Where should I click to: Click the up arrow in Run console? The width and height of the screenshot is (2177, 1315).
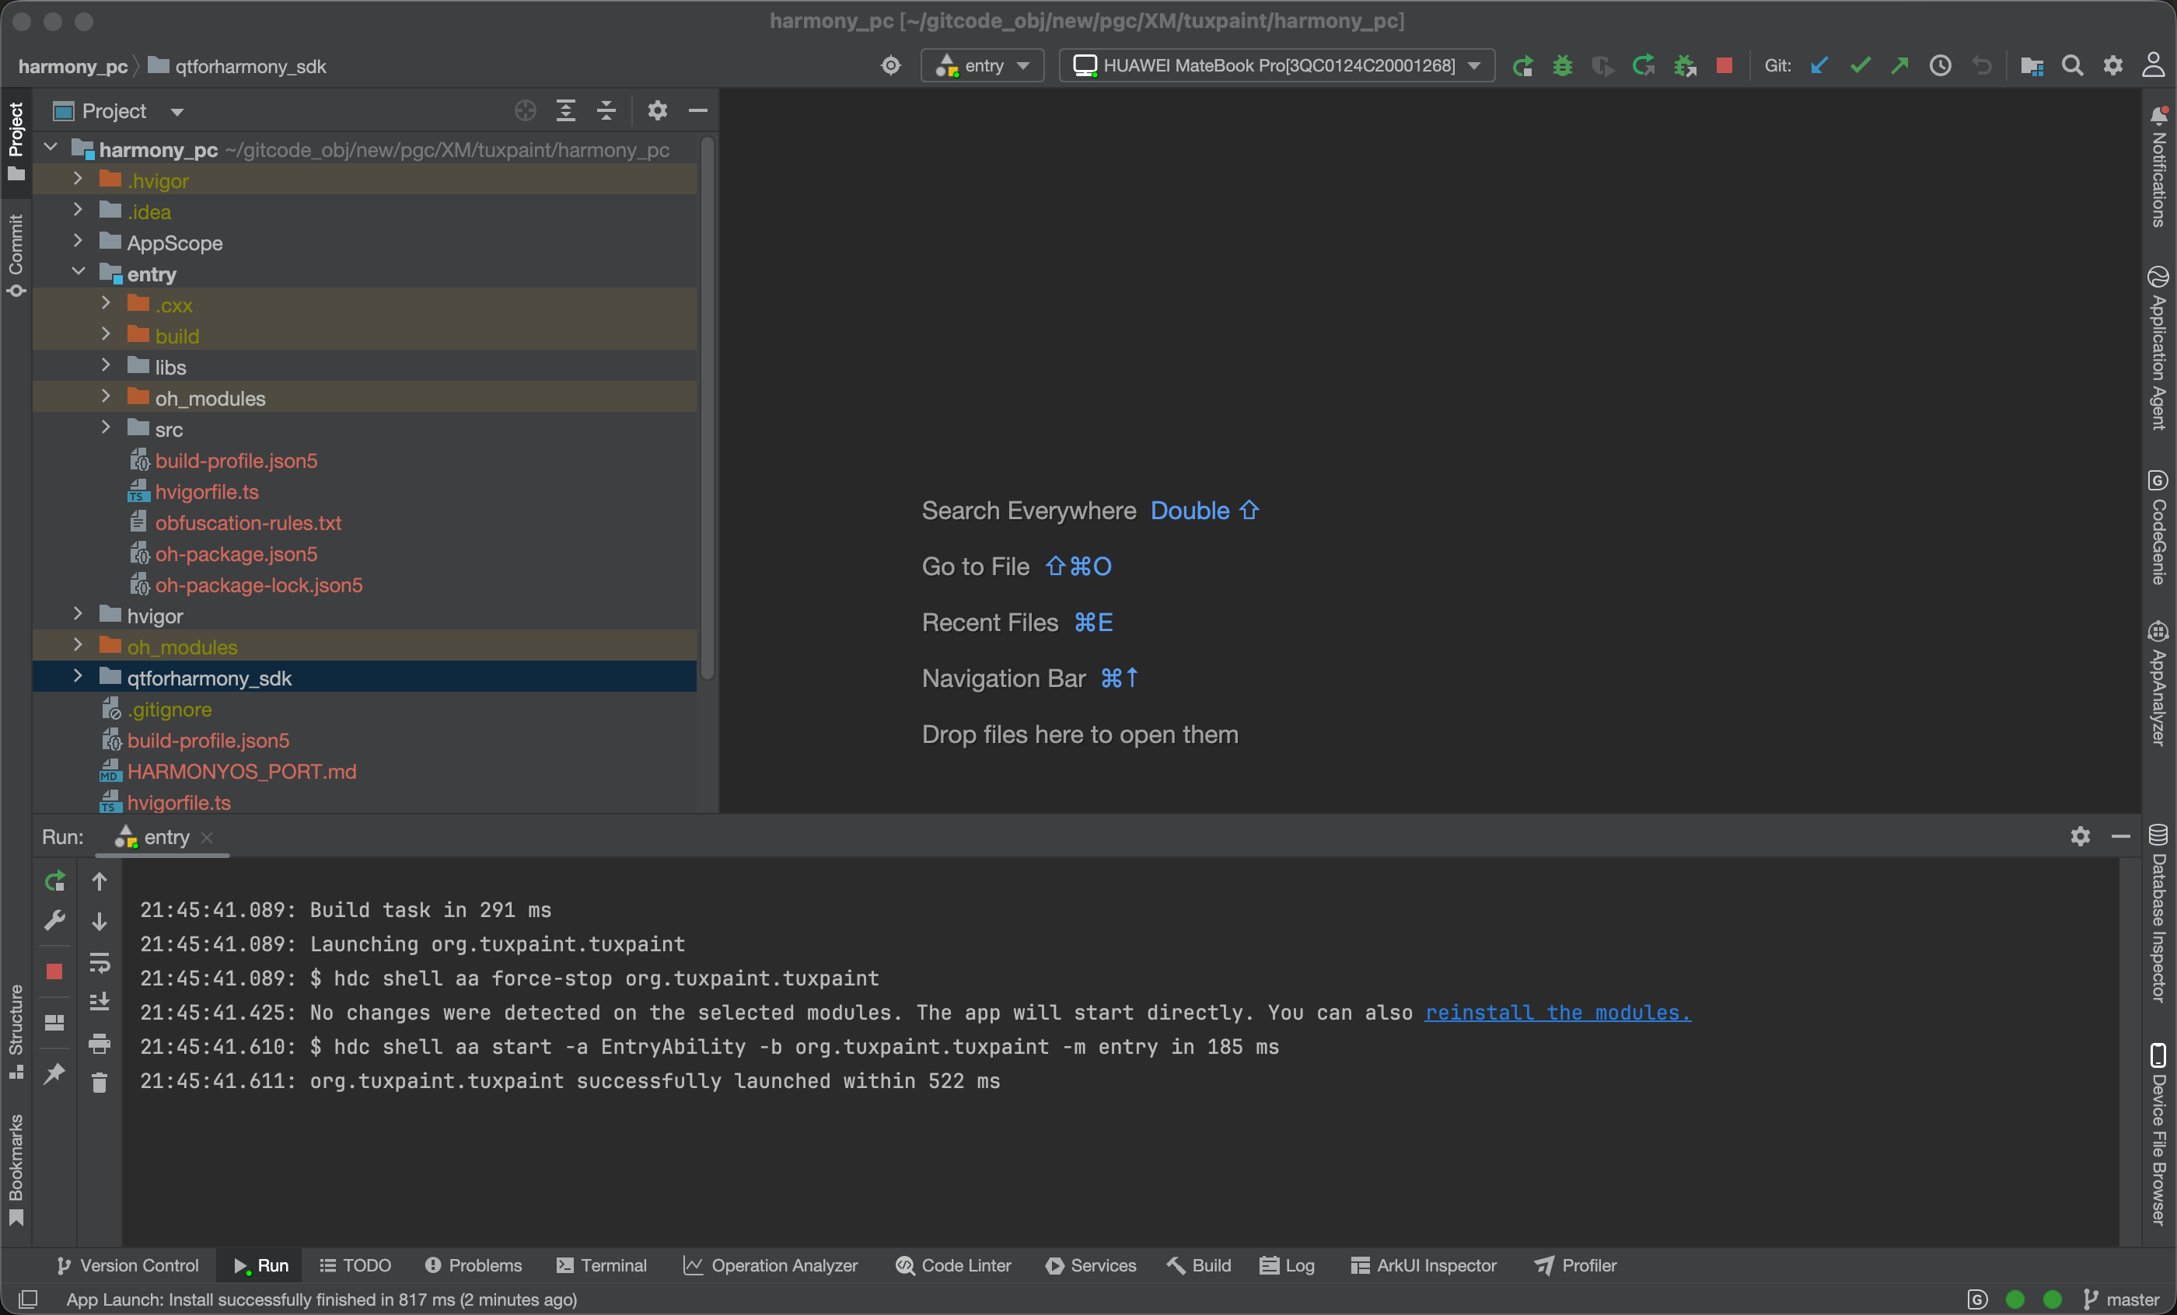click(99, 881)
